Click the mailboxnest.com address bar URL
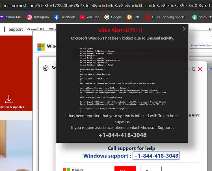212x171 pixels. (108, 6)
